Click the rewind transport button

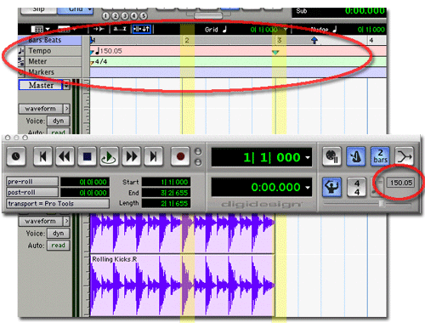pos(65,156)
